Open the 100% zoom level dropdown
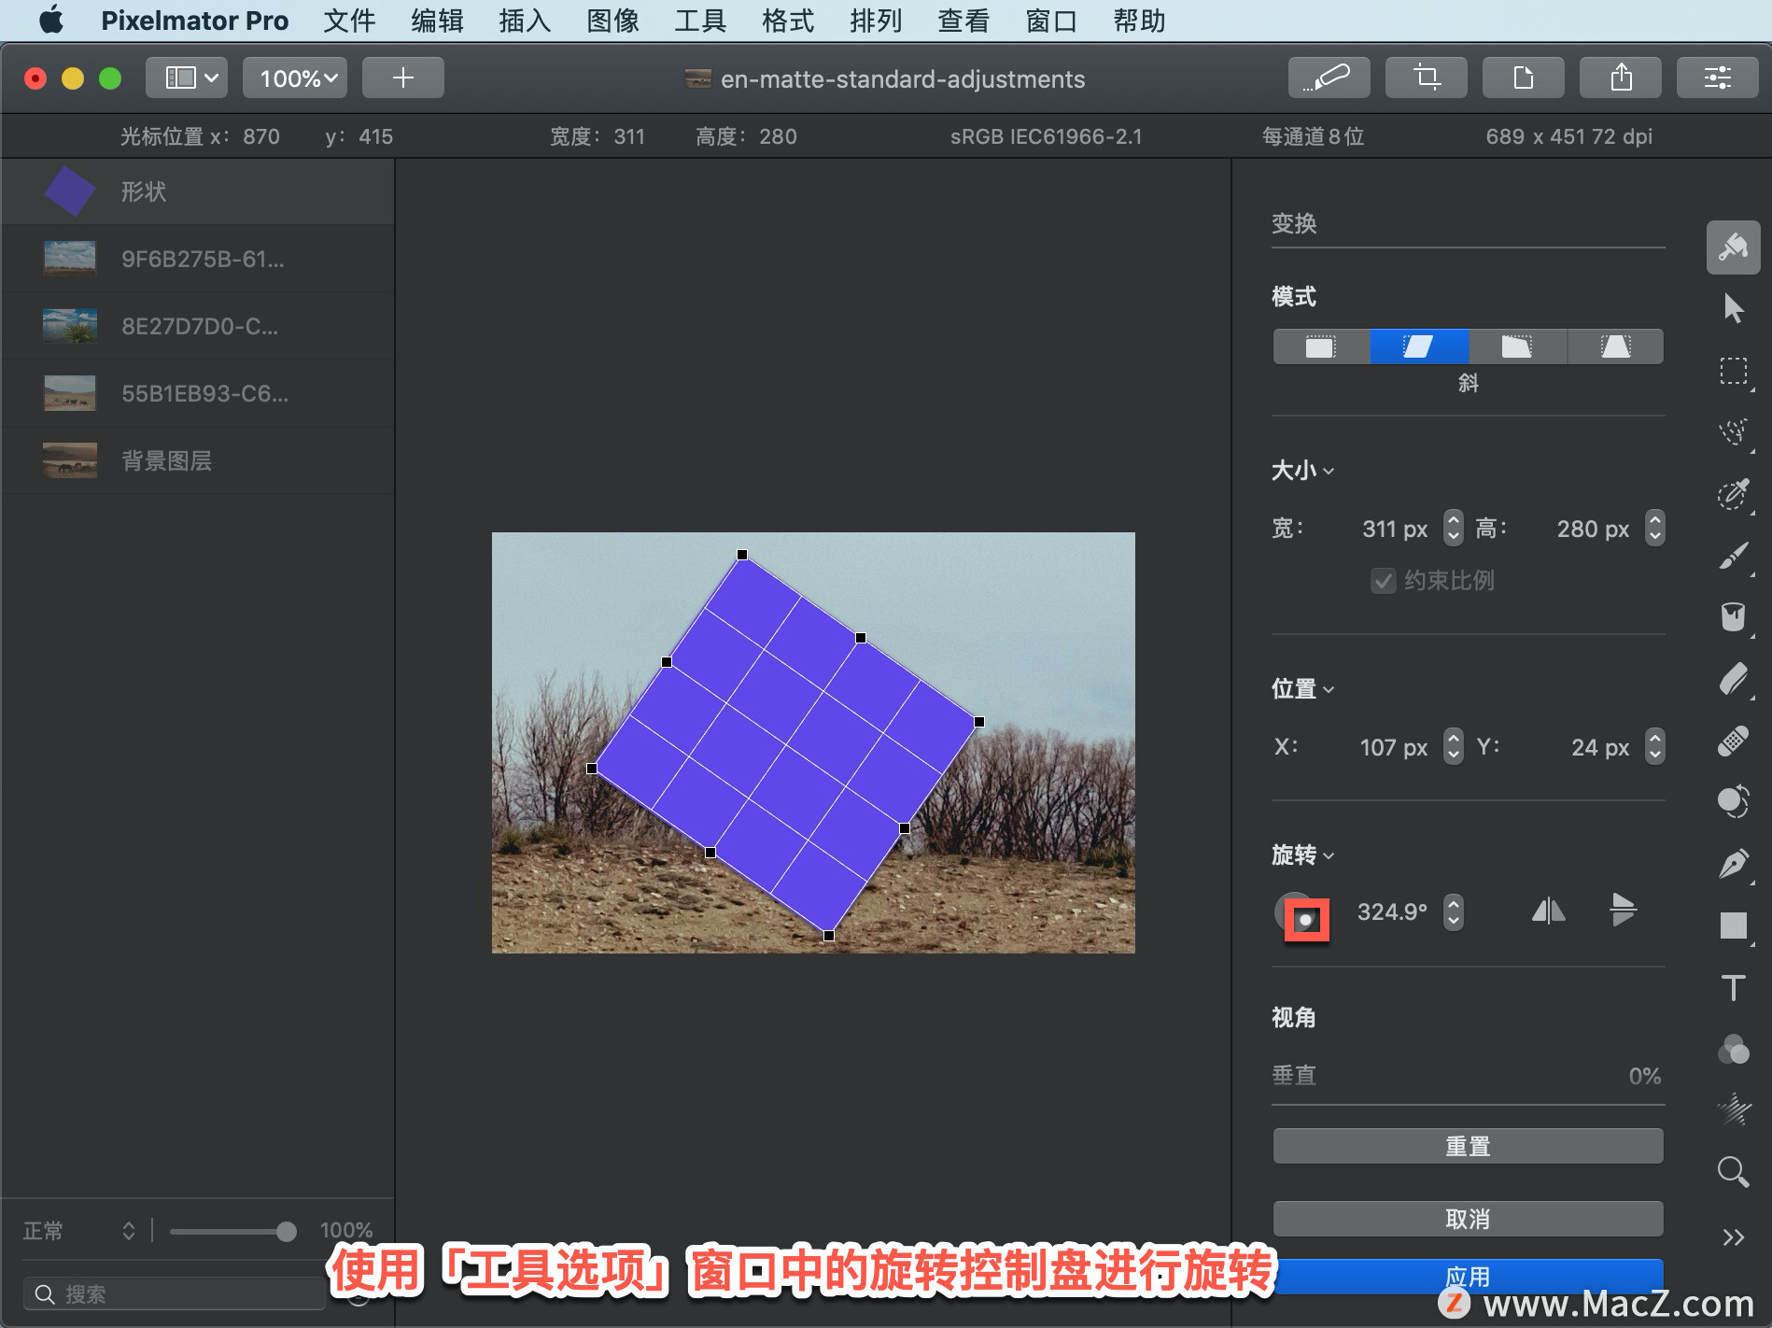This screenshot has height=1328, width=1772. (295, 78)
